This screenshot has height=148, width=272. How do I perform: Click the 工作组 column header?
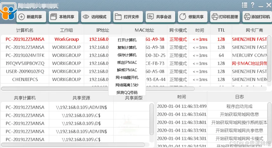pos(66,30)
